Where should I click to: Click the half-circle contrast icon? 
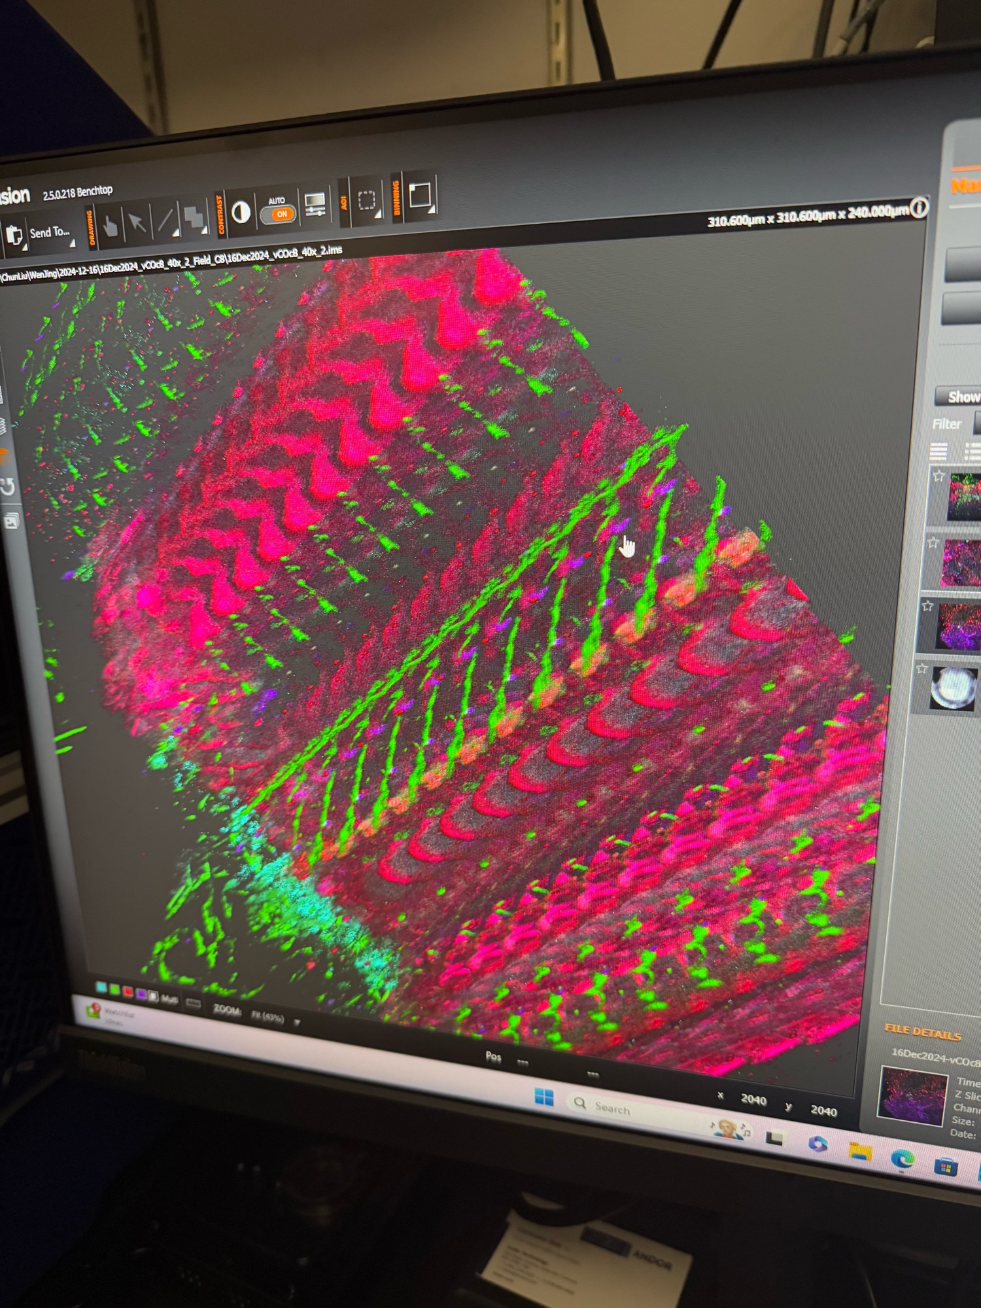click(x=241, y=212)
